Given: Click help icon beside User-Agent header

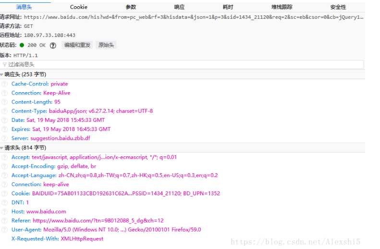Looking at the screenshot, I should tap(5, 230).
